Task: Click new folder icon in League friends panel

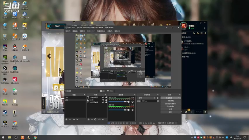Action: pyautogui.click(x=198, y=33)
